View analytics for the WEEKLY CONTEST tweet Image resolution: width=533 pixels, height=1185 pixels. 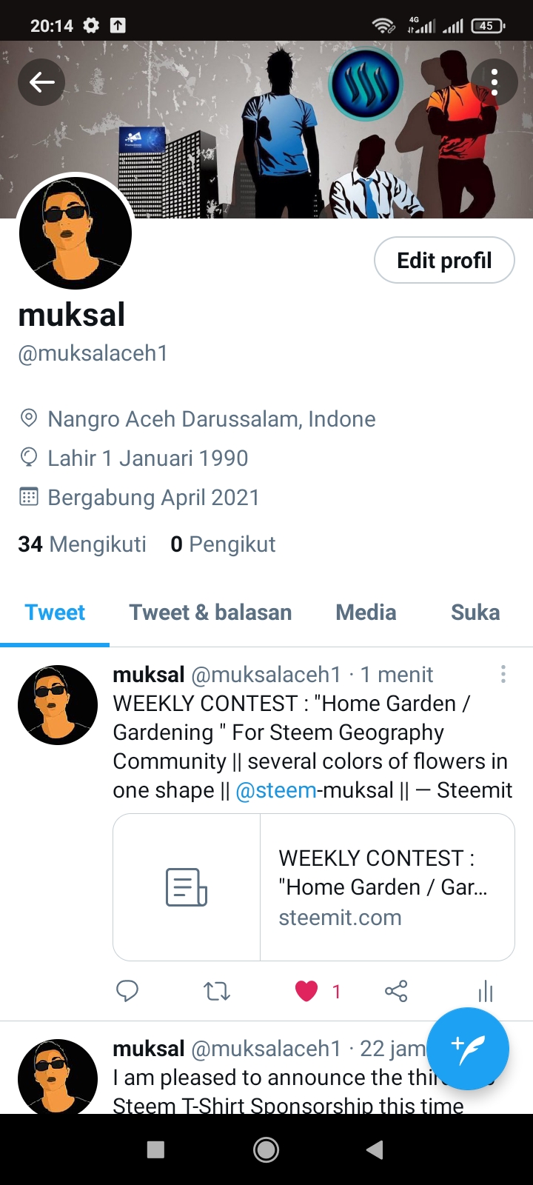click(486, 991)
